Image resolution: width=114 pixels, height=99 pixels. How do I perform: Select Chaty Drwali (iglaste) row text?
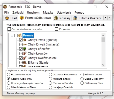point(42,40)
